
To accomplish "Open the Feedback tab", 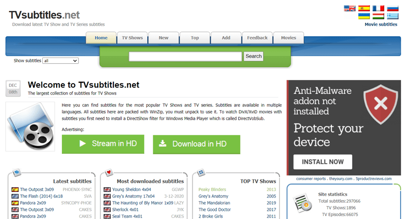I will [257, 38].
